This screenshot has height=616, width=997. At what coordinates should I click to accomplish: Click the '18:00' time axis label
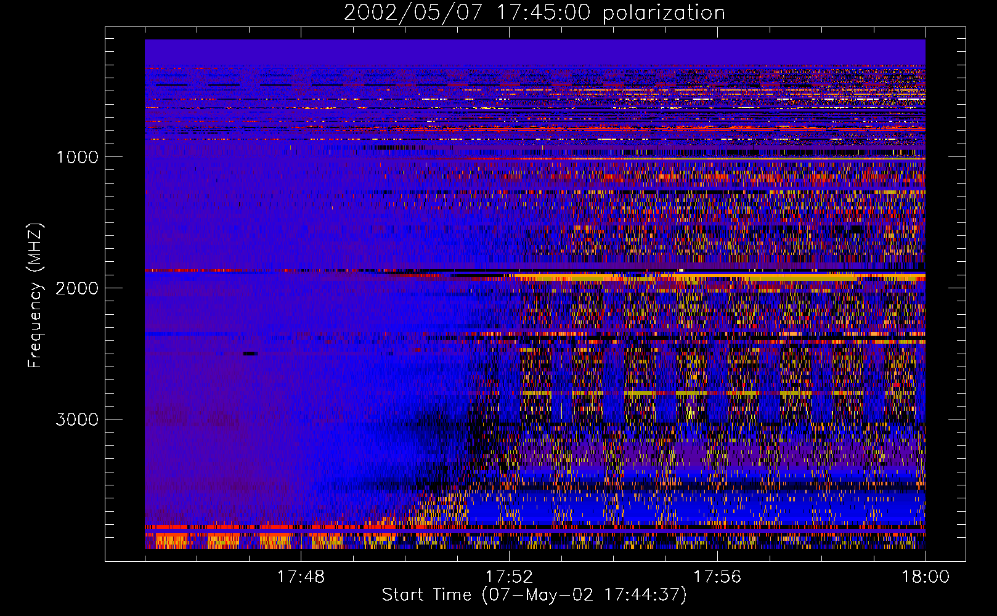click(x=926, y=577)
